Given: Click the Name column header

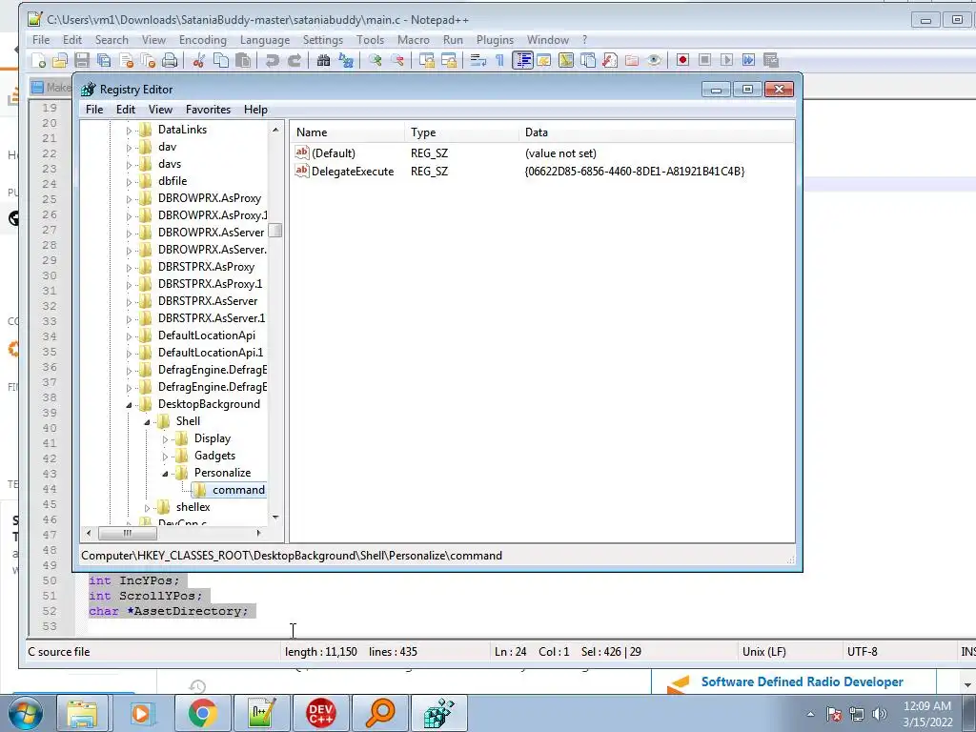Looking at the screenshot, I should pos(347,132).
